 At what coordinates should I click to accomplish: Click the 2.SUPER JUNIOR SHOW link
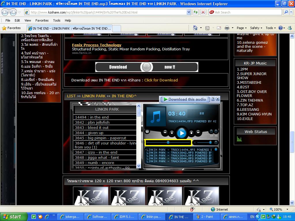(251, 76)
